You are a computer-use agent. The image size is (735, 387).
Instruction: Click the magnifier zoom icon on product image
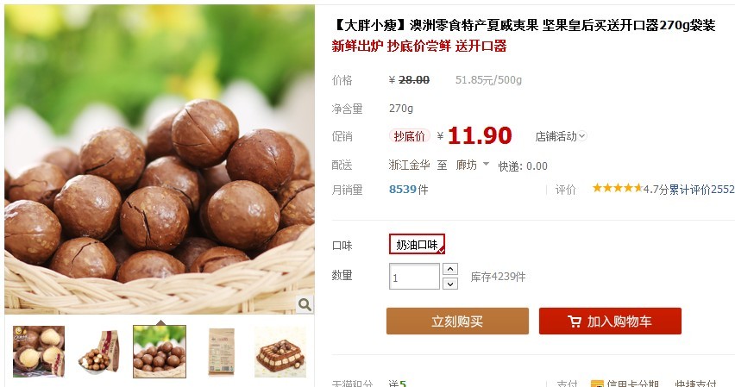coord(305,304)
